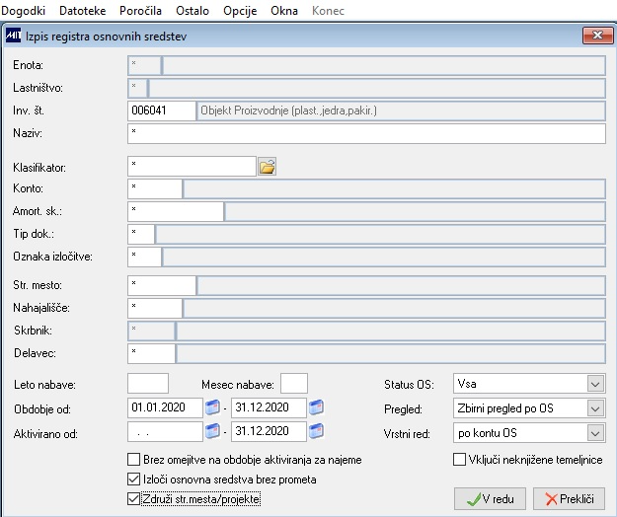Click the Aktivirano end date 31.12.2020 field
The height and width of the screenshot is (517, 617).
pos(269,432)
